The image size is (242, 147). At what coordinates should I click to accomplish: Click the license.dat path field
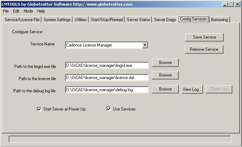107,78
